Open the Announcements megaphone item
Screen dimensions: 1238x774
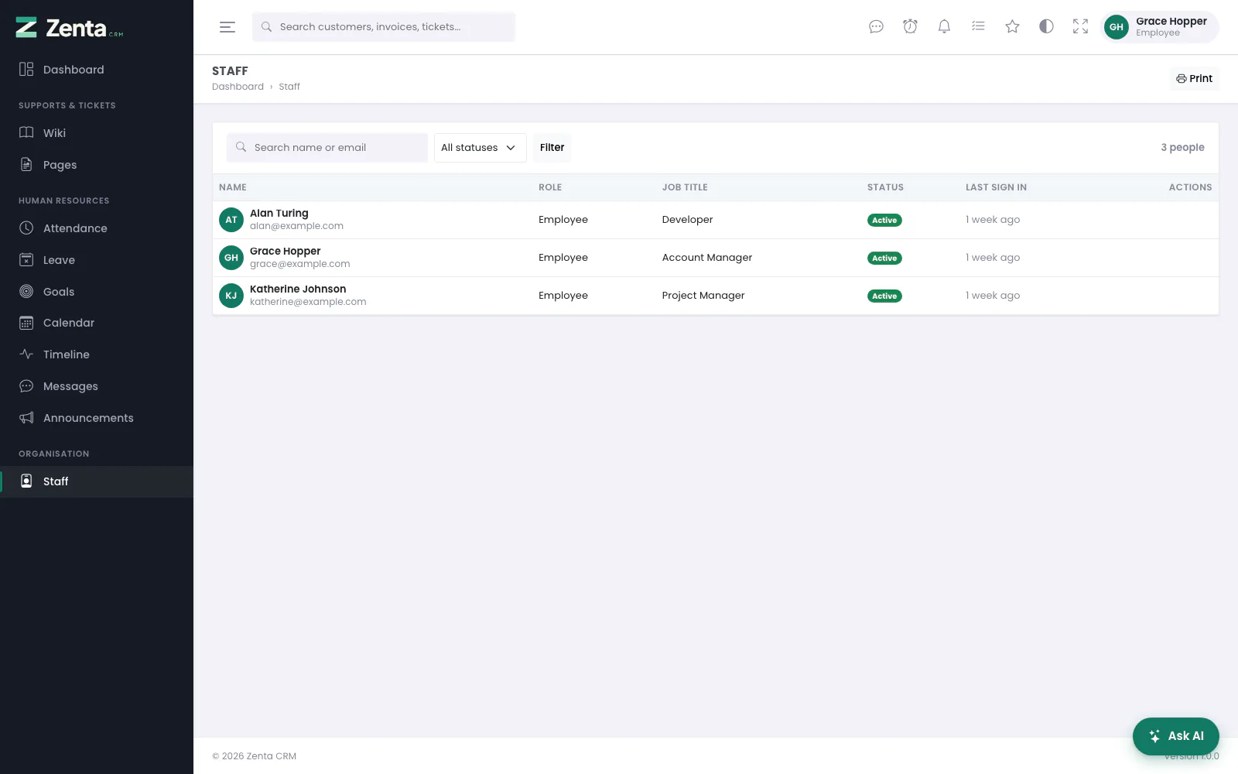tap(97, 418)
